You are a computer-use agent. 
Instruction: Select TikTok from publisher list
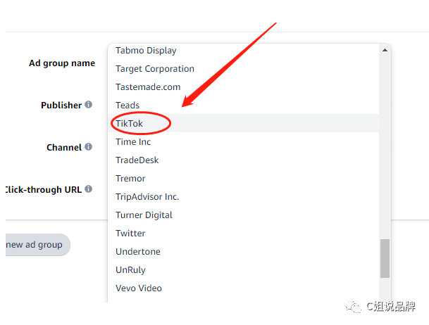click(x=244, y=123)
